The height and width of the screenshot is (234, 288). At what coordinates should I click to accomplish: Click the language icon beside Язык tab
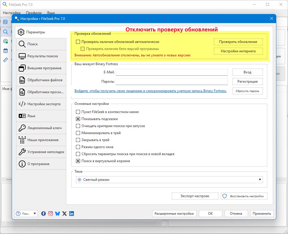pyautogui.click(x=22, y=116)
